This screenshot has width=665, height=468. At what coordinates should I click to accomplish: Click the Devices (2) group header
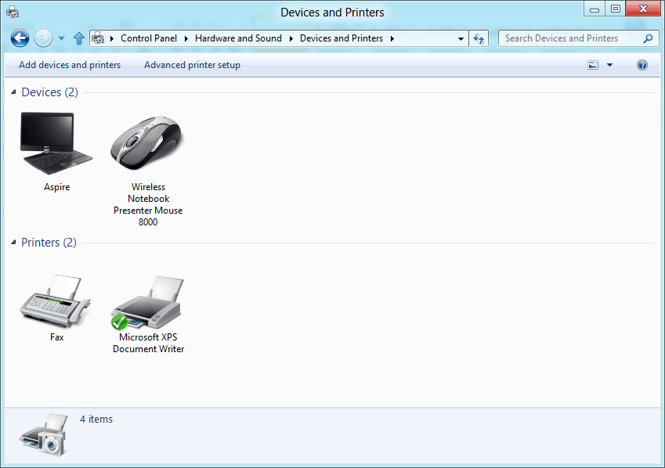[49, 92]
